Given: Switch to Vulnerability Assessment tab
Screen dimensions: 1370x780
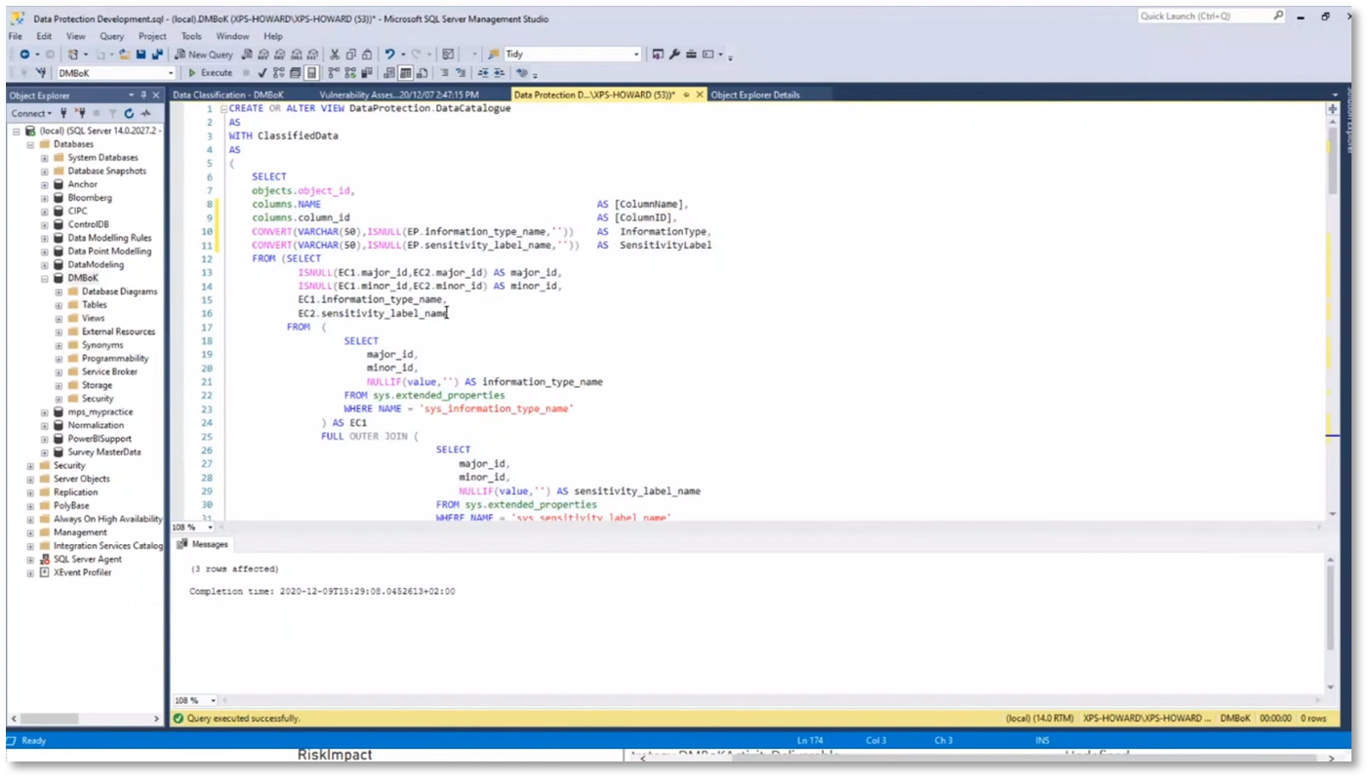Looking at the screenshot, I should click(399, 95).
